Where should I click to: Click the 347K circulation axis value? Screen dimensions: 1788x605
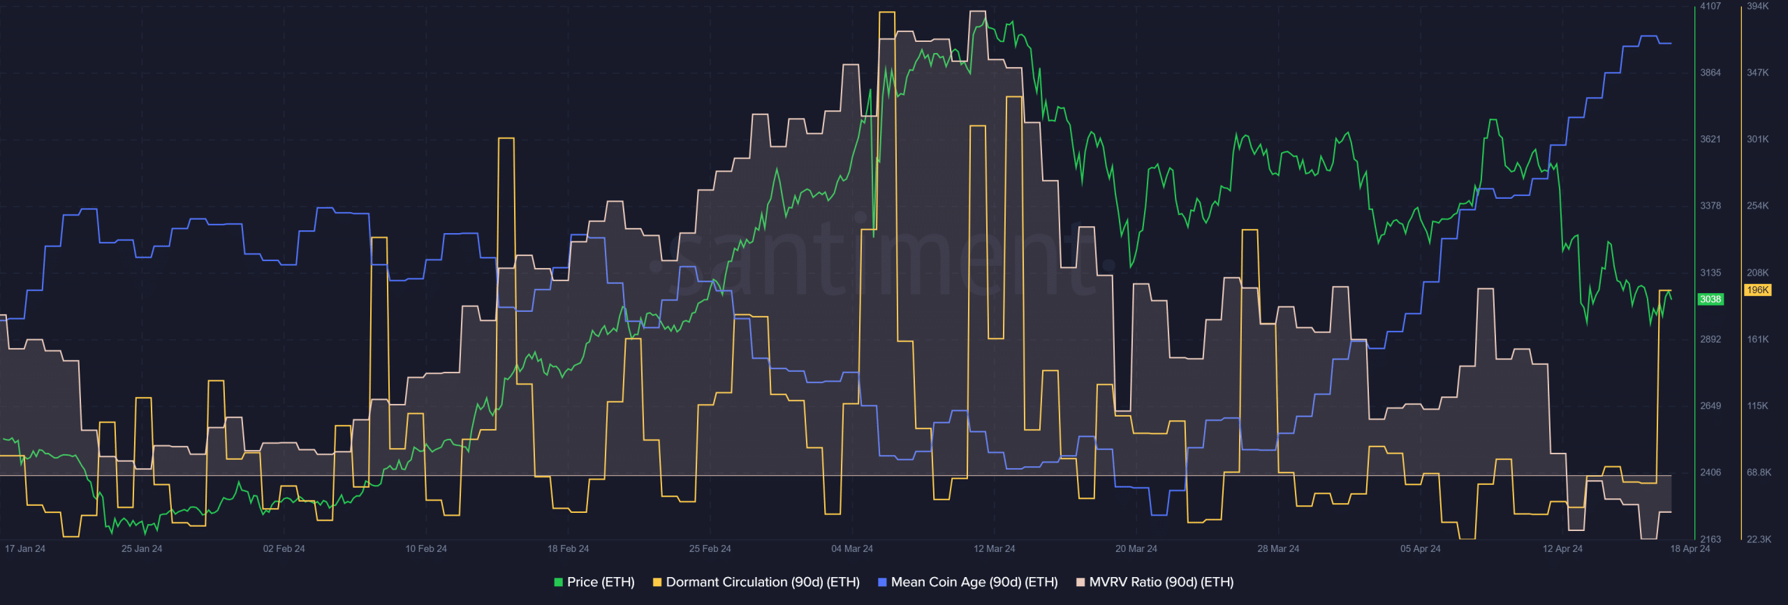pyautogui.click(x=1758, y=73)
